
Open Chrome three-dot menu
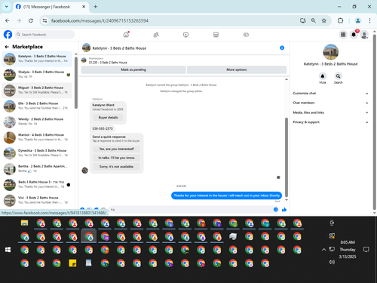click(x=369, y=20)
